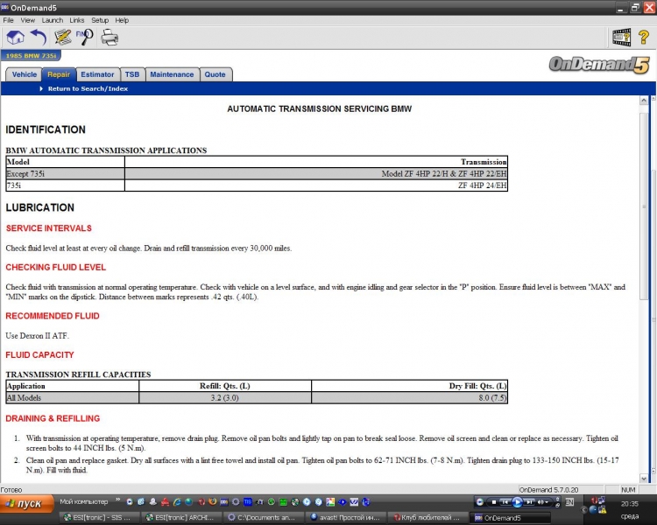Click the Find magnifier icon
The width and height of the screenshot is (657, 525).
[85, 37]
